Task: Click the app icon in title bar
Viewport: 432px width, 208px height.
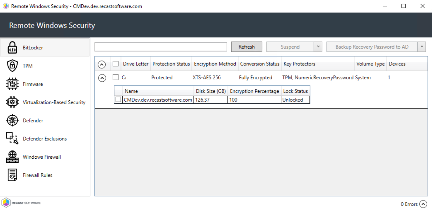Action: click(6, 6)
